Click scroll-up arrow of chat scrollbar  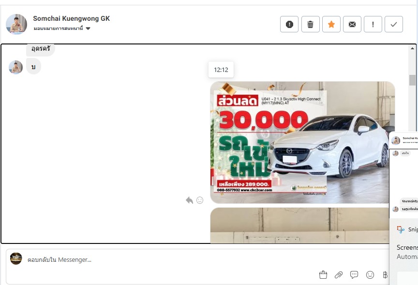tap(412, 48)
